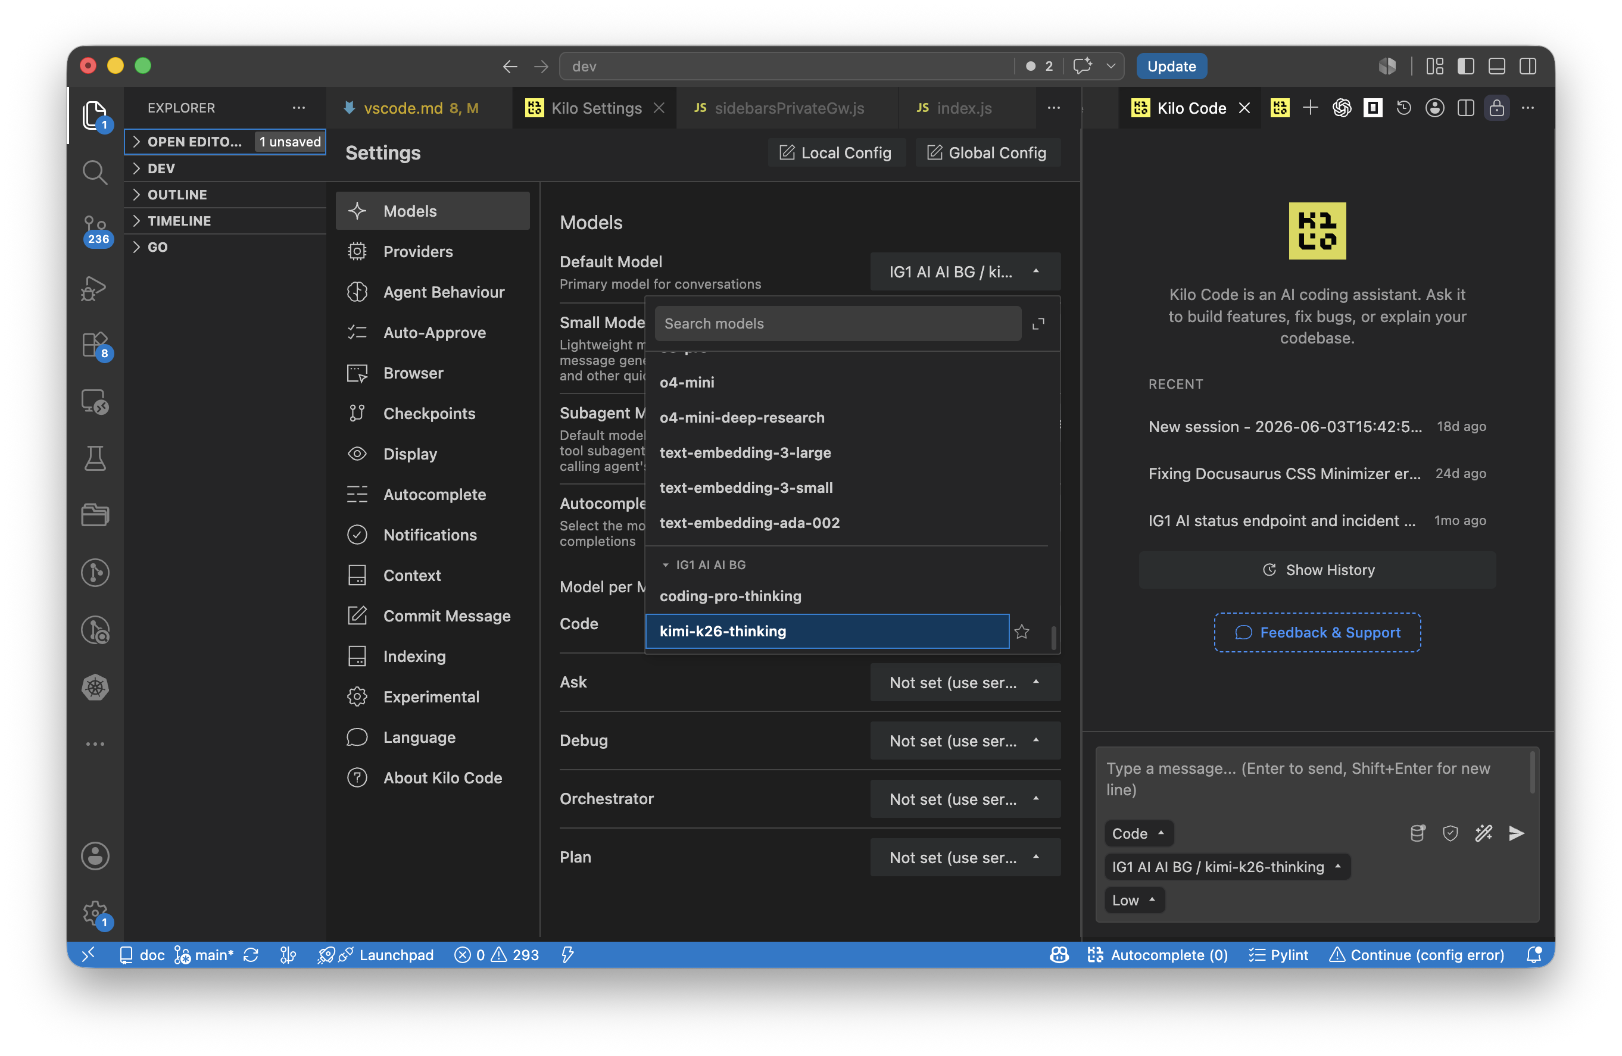Open Checkpoints settings section

tap(432, 413)
